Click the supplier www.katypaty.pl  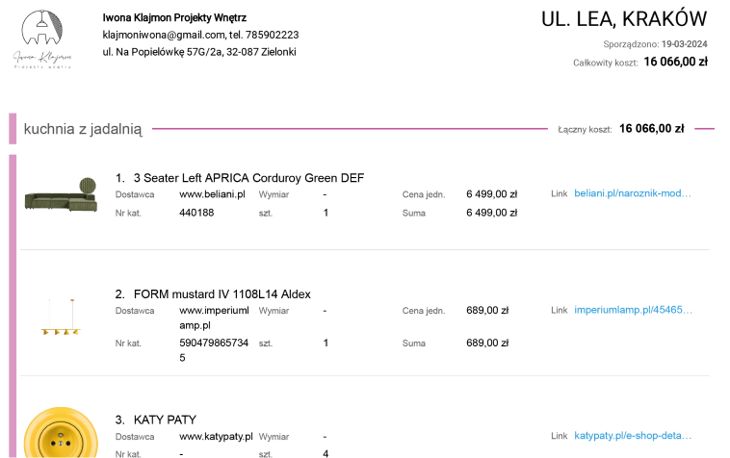click(216, 437)
